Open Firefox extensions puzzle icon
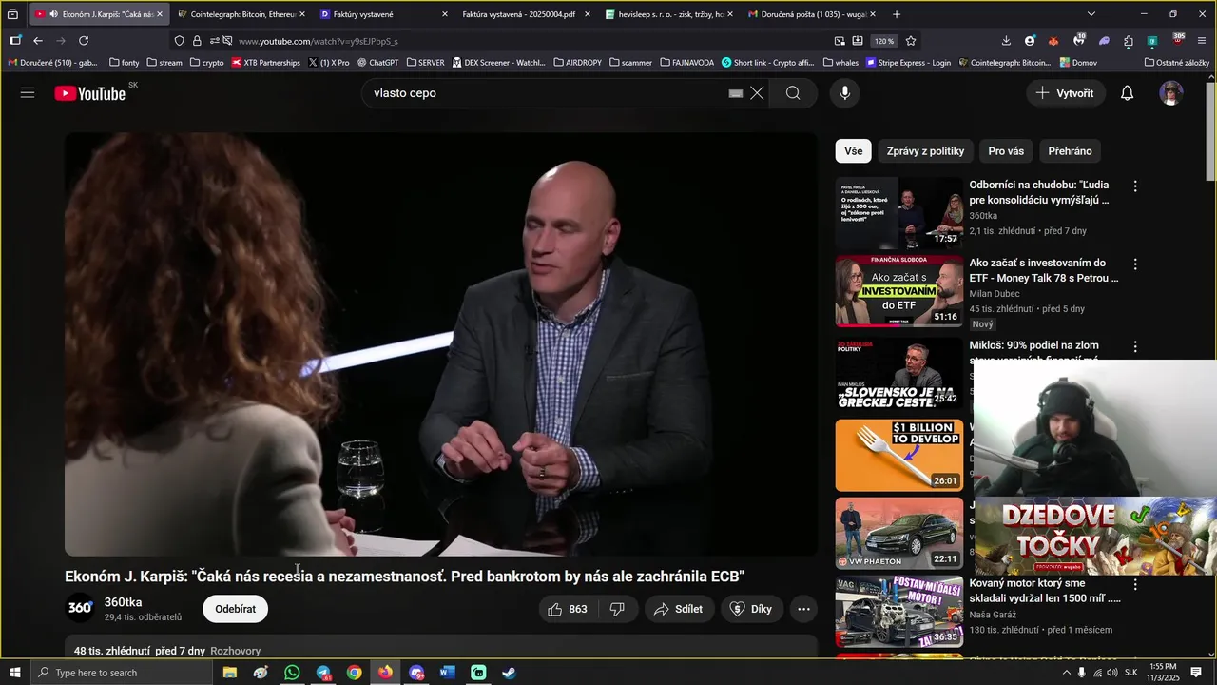 pyautogui.click(x=1129, y=41)
